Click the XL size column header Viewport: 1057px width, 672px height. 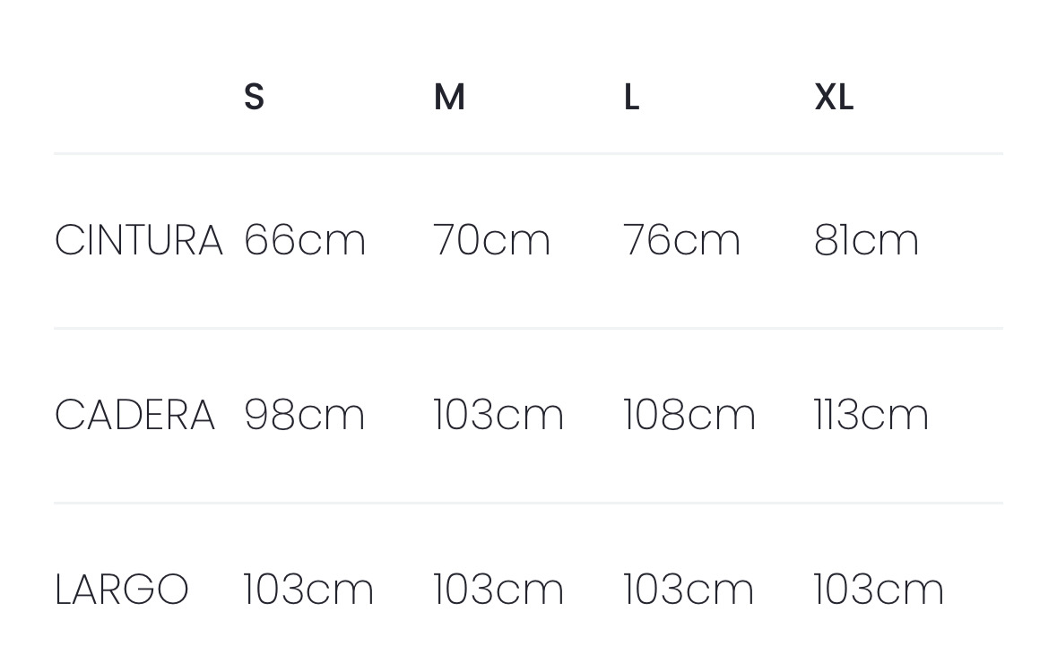(834, 97)
